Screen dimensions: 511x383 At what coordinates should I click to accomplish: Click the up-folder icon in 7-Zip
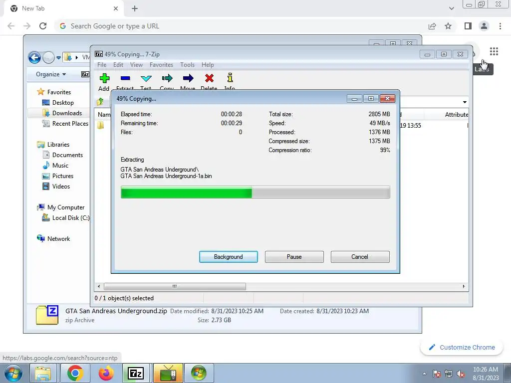click(x=100, y=102)
